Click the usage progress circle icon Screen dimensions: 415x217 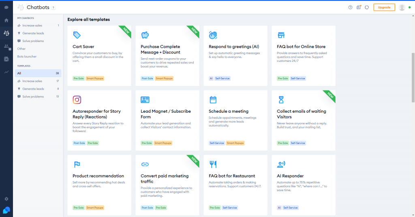[x=367, y=7]
